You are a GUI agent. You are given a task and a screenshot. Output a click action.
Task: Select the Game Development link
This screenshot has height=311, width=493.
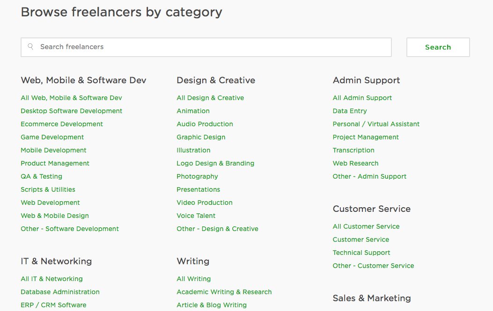point(52,137)
